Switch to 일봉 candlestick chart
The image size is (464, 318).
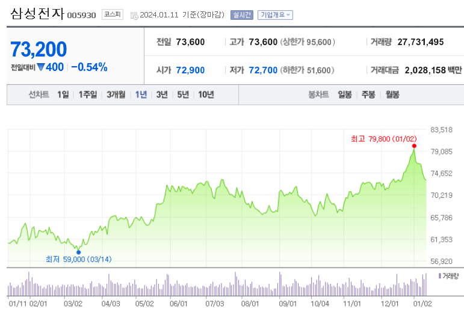345,94
